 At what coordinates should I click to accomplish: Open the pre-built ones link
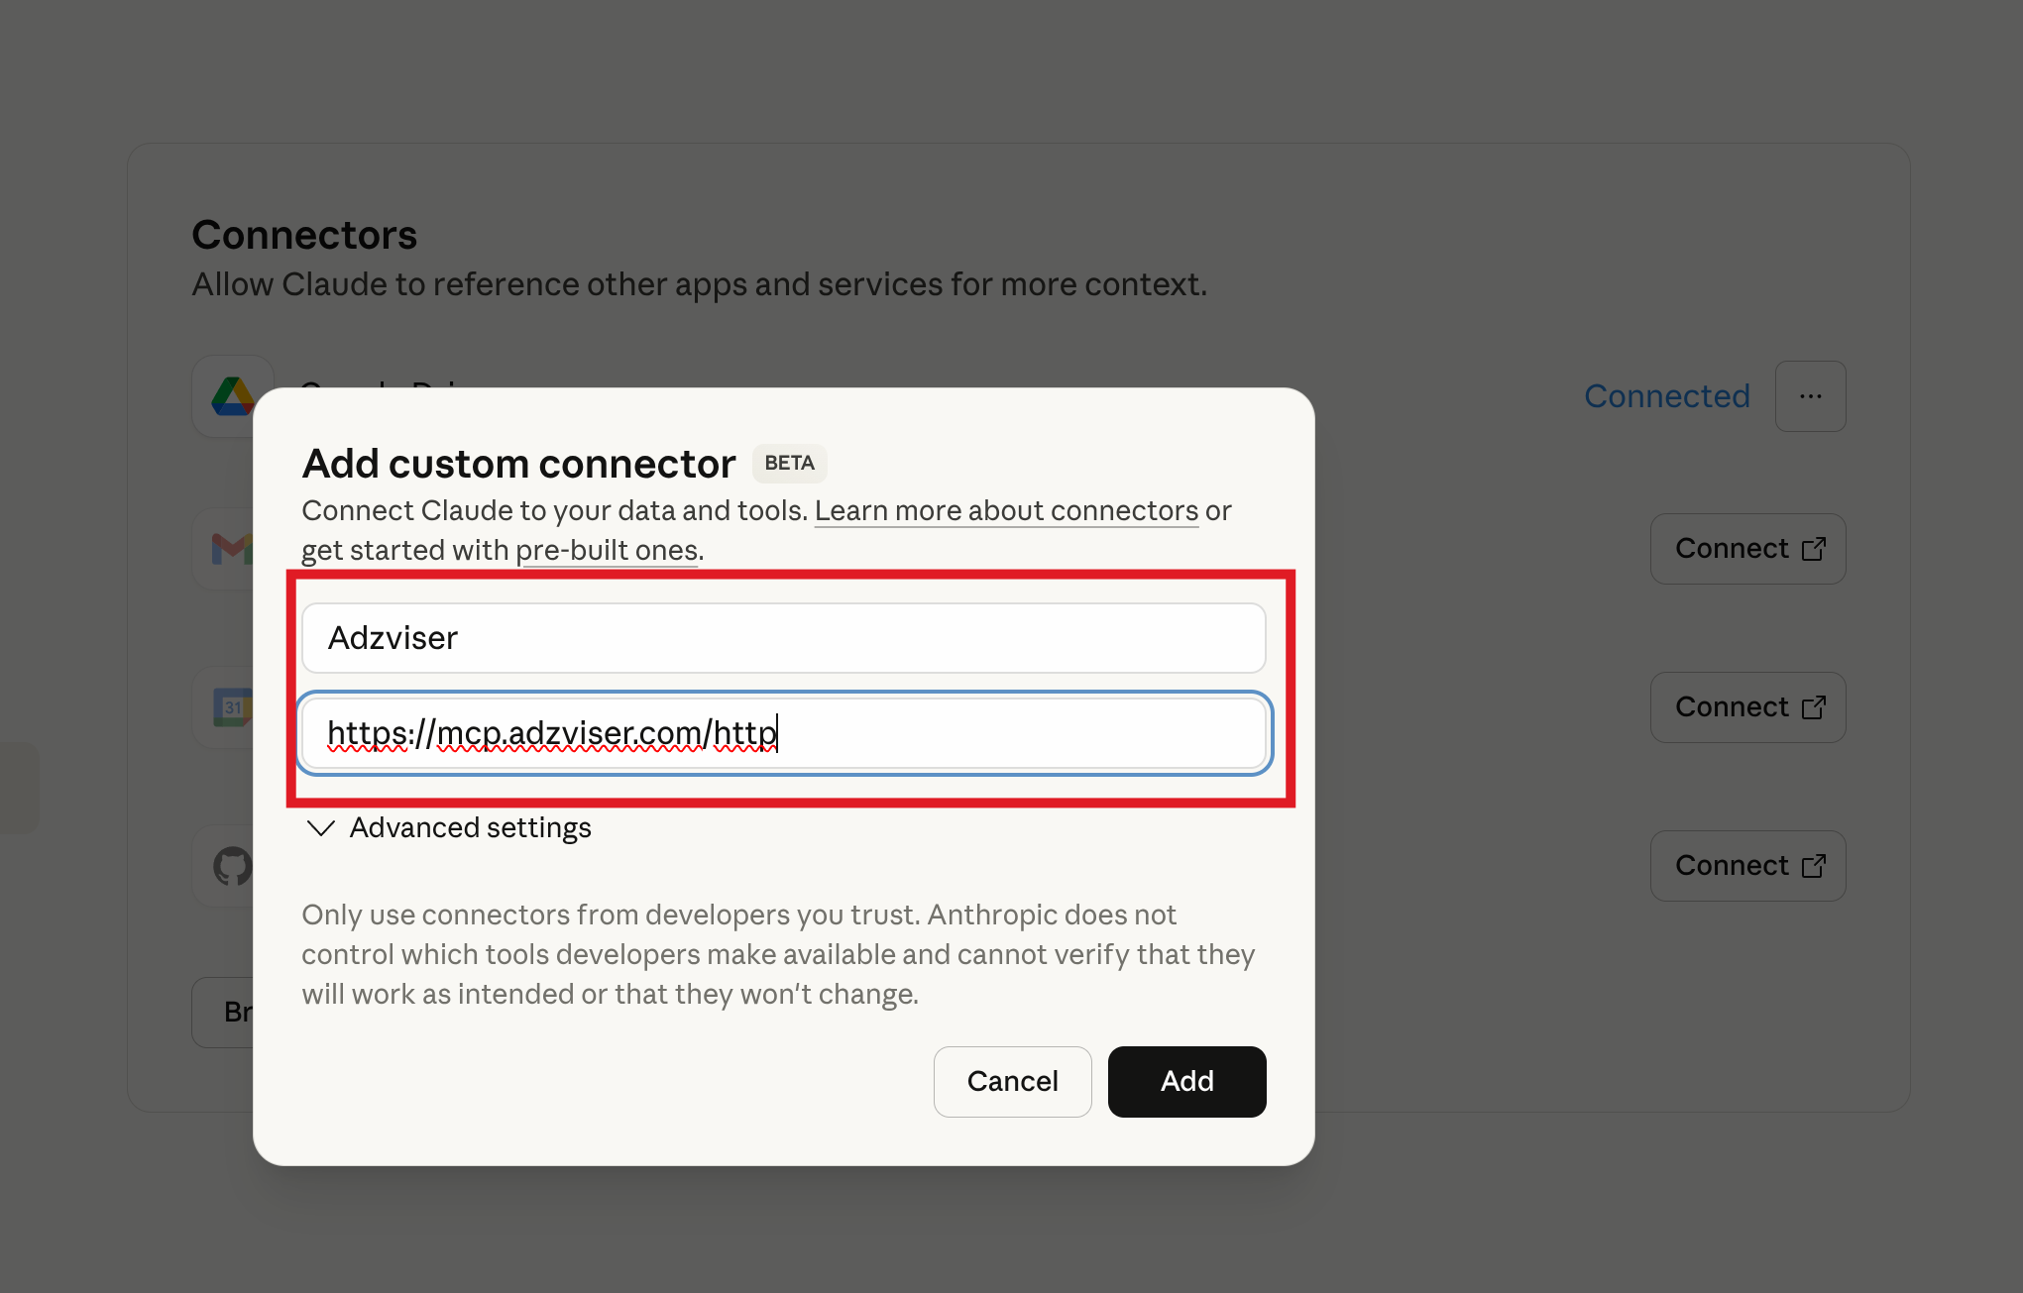tap(607, 550)
